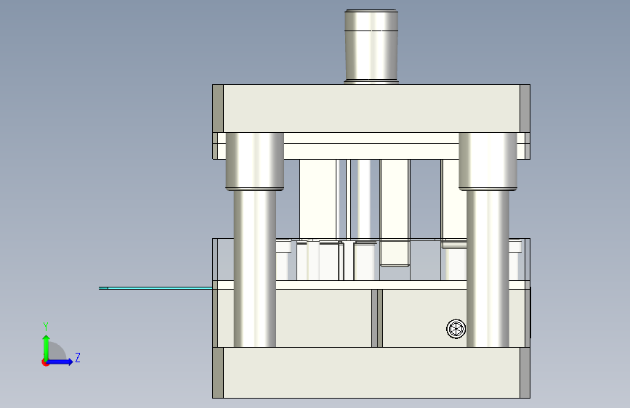Viewport: 630px width, 408px height.
Task: Click the right guide bushing under the upper plate
Action: pyautogui.click(x=488, y=161)
